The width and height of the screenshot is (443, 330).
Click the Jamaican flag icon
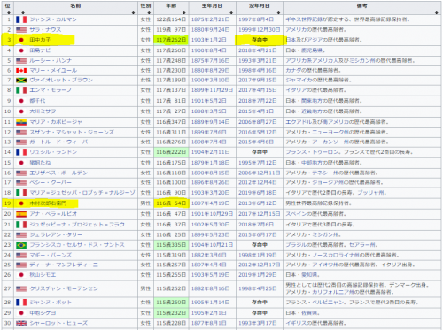coord(21,81)
